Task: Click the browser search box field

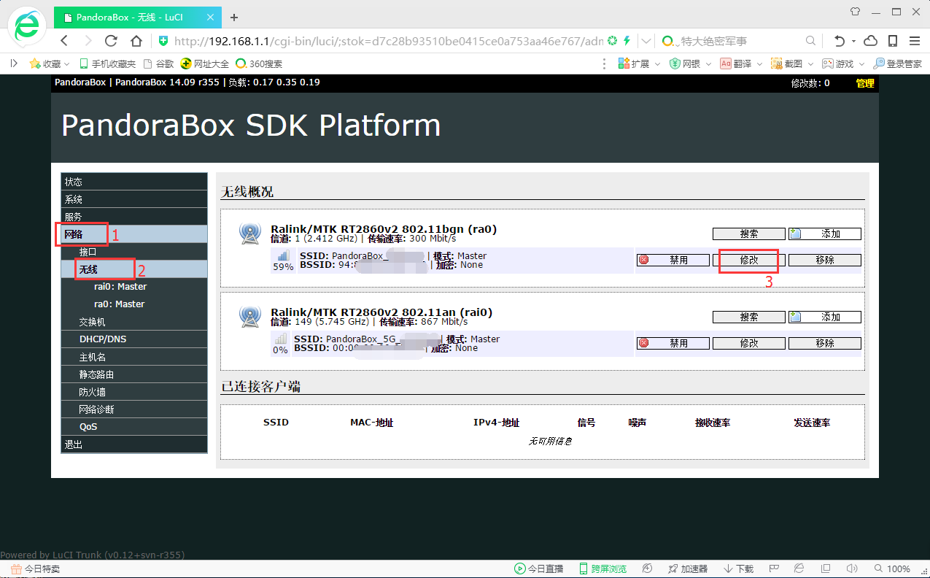Action: point(739,41)
